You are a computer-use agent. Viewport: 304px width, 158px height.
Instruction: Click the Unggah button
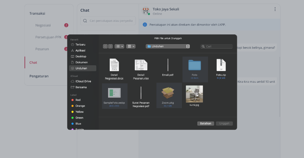pyautogui.click(x=224, y=124)
